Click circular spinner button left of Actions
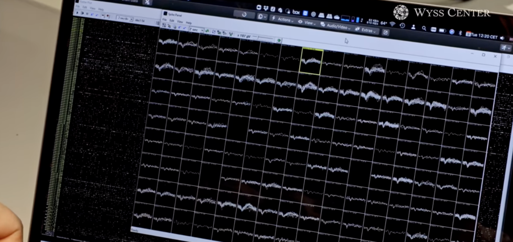 (x=244, y=14)
